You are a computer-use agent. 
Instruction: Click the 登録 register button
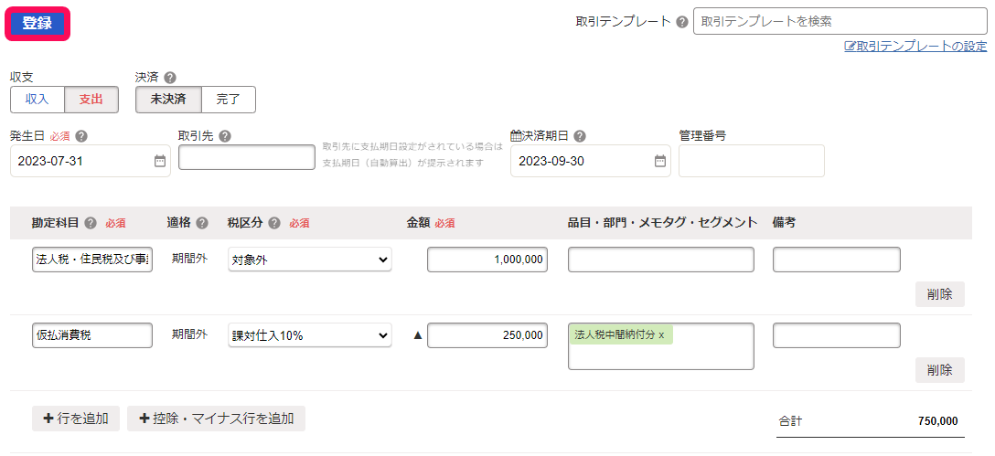pos(37,24)
